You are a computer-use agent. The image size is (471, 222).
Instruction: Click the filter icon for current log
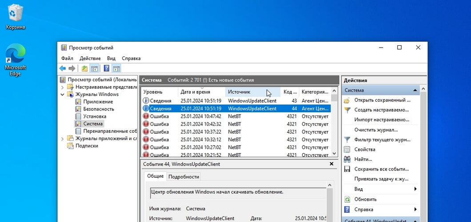[x=347, y=139]
